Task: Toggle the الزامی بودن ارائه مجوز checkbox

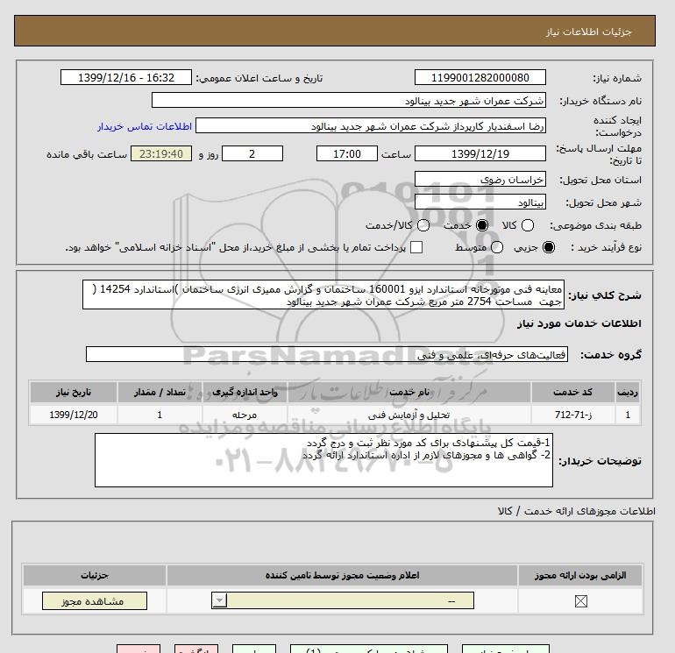Action: (580, 601)
